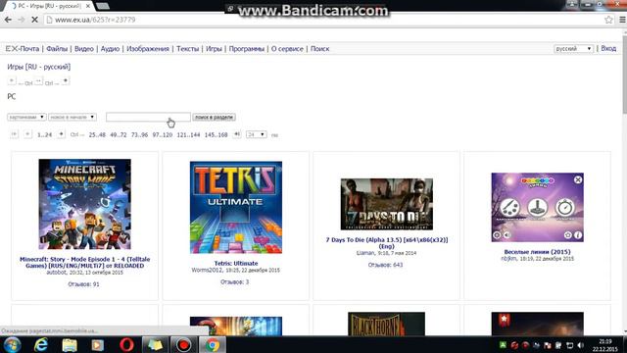Click the taskbar clock showing 22.12.2015
Viewport: 627px width, 353px height.
point(605,345)
